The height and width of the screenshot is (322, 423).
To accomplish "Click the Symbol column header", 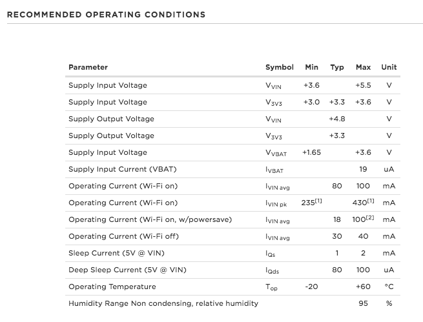I will (x=280, y=67).
